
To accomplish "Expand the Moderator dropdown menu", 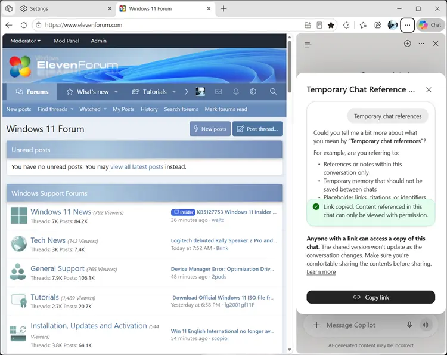I will pyautogui.click(x=25, y=41).
